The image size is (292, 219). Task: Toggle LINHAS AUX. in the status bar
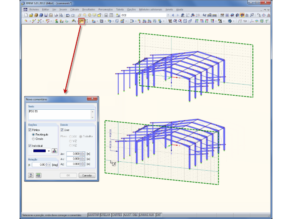point(147,215)
